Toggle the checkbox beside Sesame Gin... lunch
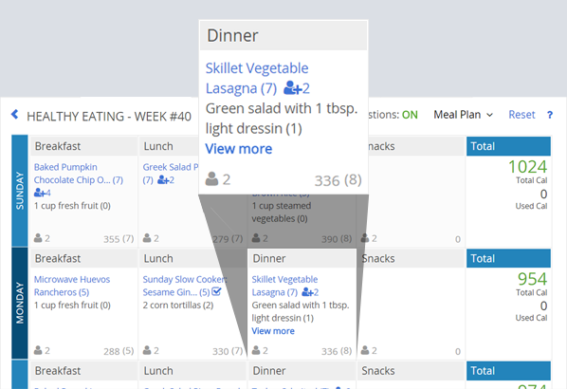567x389 pixels. coord(216,291)
